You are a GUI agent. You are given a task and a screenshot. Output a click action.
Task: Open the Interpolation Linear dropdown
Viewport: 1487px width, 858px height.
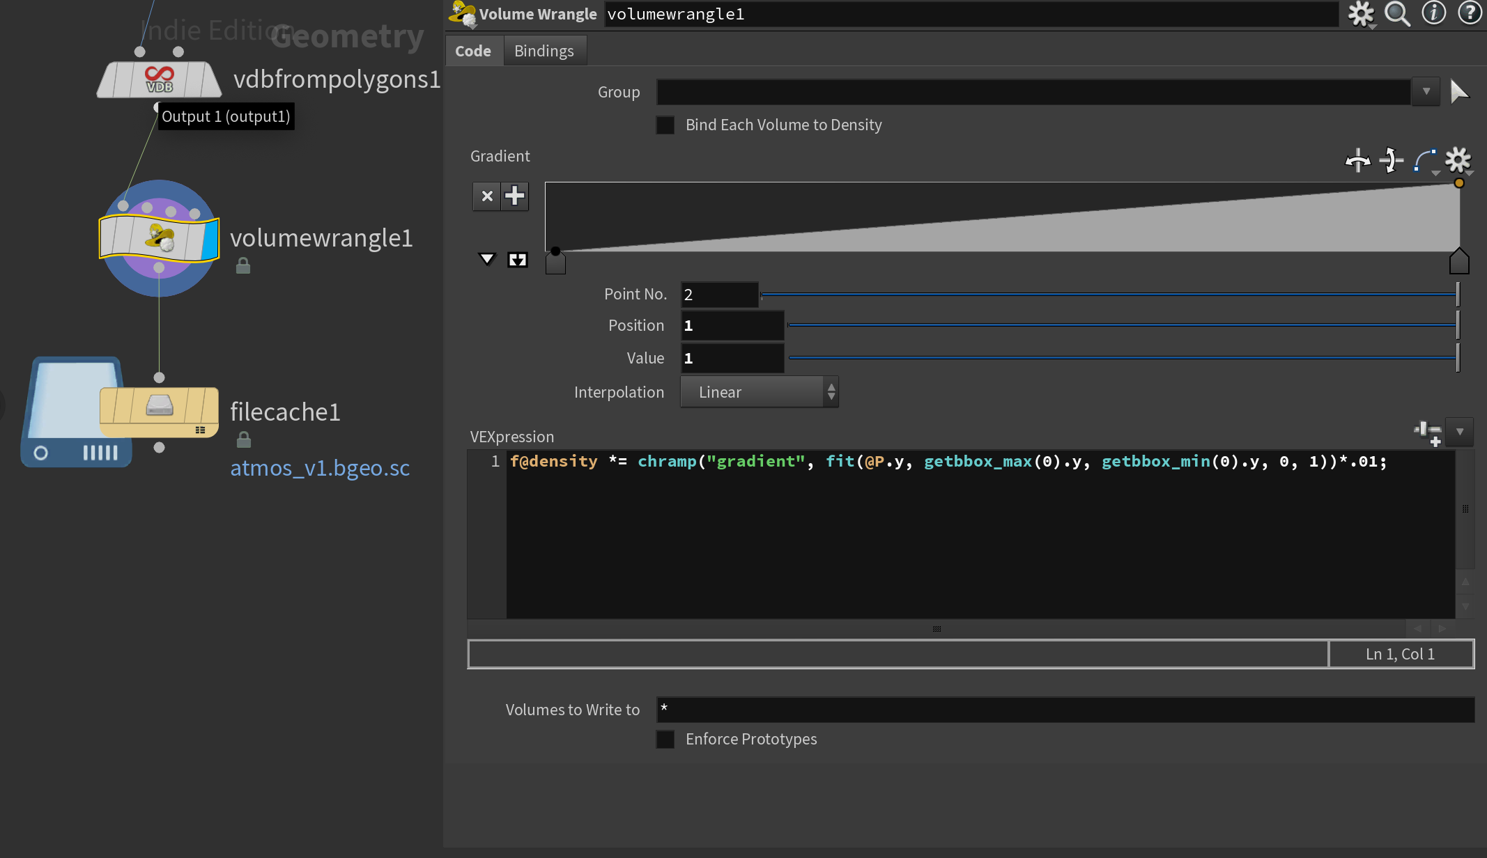coord(759,392)
